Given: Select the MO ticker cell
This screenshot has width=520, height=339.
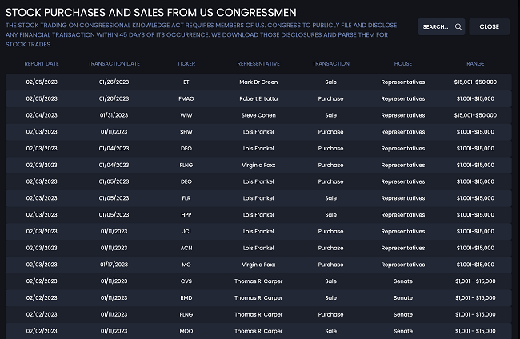Looking at the screenshot, I should click(x=186, y=265).
